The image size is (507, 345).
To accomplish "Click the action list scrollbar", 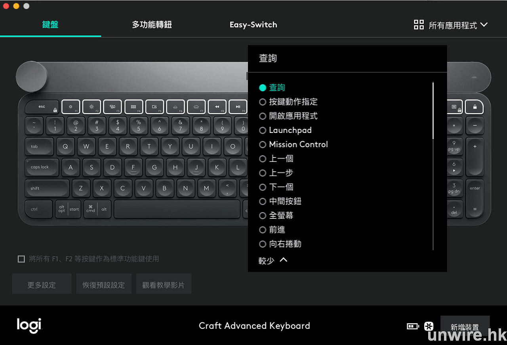I will click(433, 111).
